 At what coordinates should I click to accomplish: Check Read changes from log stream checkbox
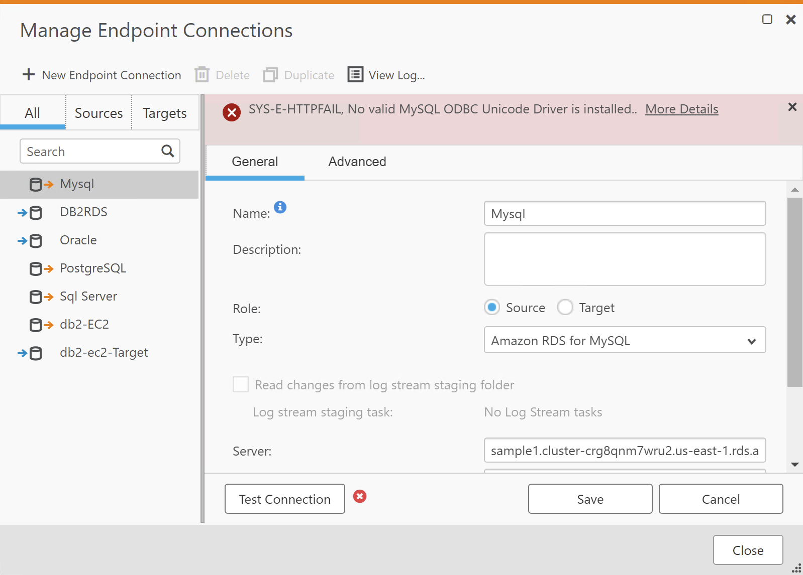(241, 385)
